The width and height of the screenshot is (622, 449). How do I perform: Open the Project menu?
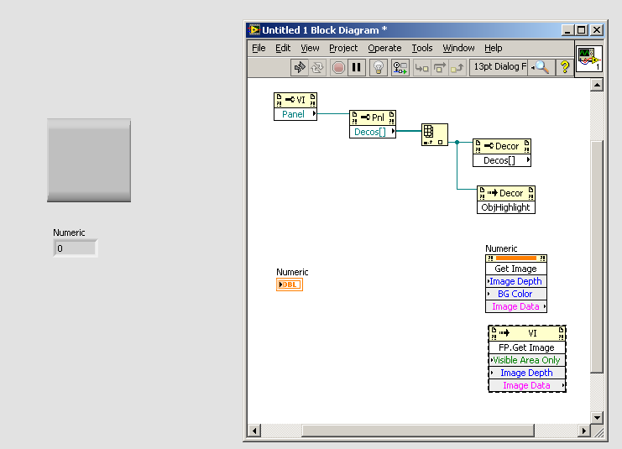[343, 48]
